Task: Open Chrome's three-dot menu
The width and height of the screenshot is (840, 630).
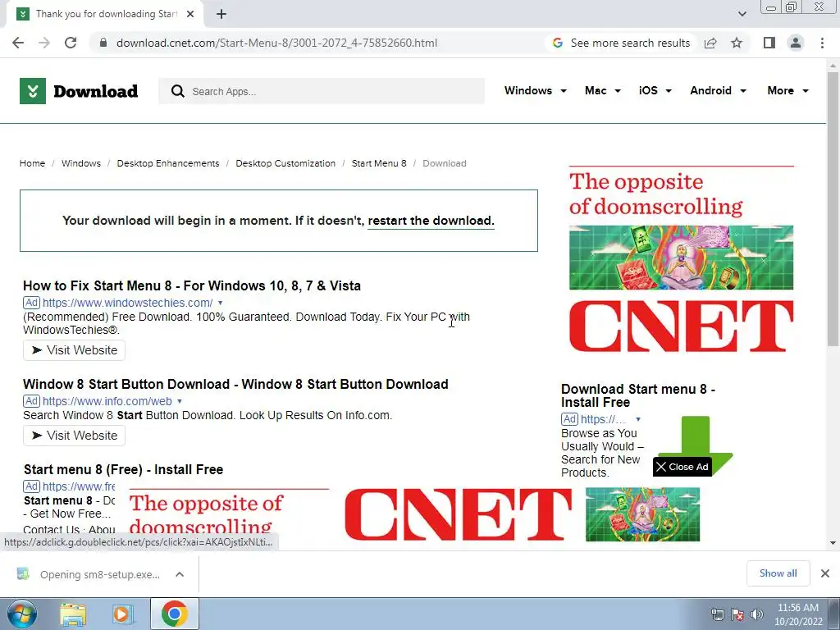Action: coord(822,43)
